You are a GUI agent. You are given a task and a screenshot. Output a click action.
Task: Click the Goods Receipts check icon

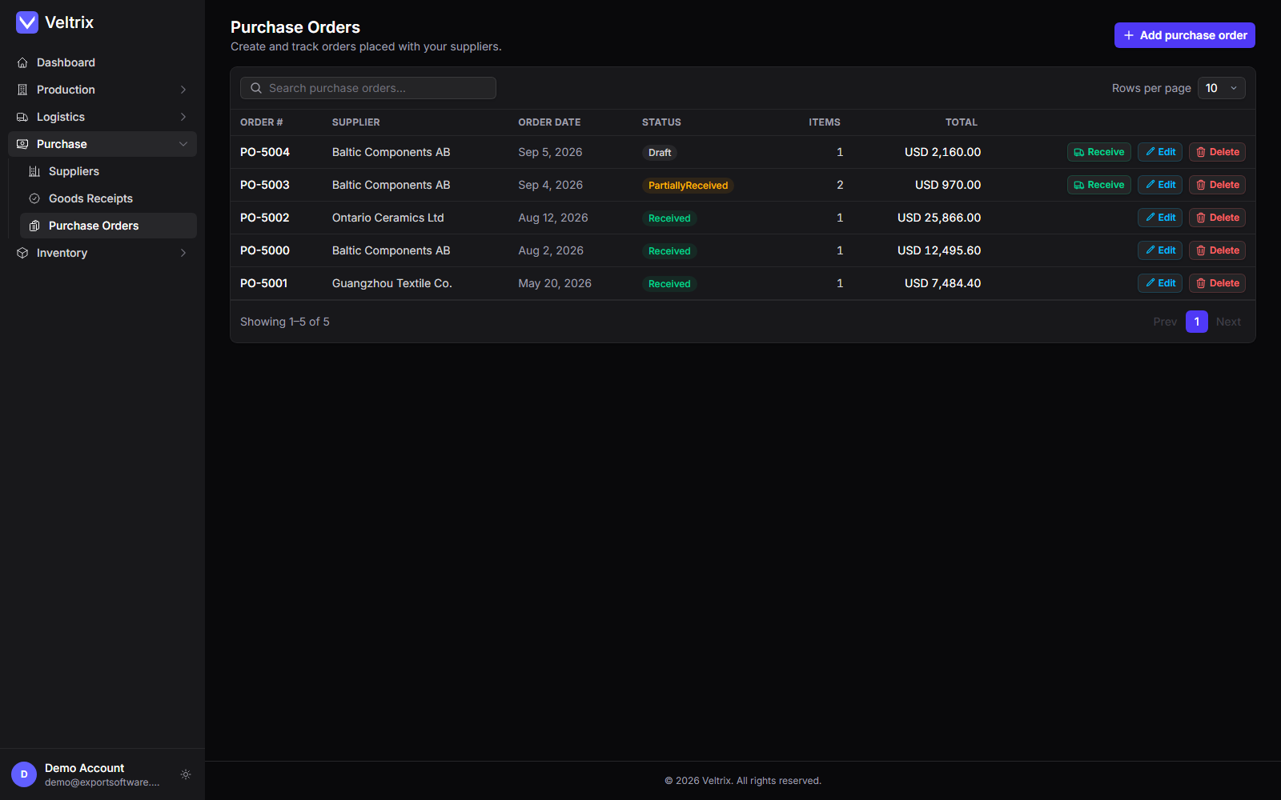[34, 198]
